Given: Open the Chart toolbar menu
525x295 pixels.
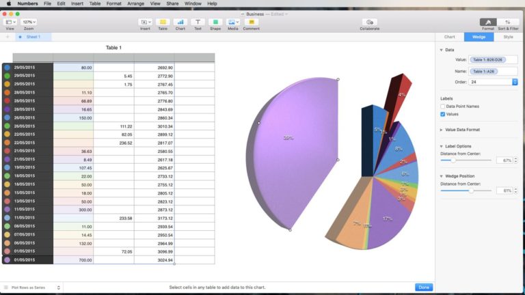Looking at the screenshot, I should (180, 22).
